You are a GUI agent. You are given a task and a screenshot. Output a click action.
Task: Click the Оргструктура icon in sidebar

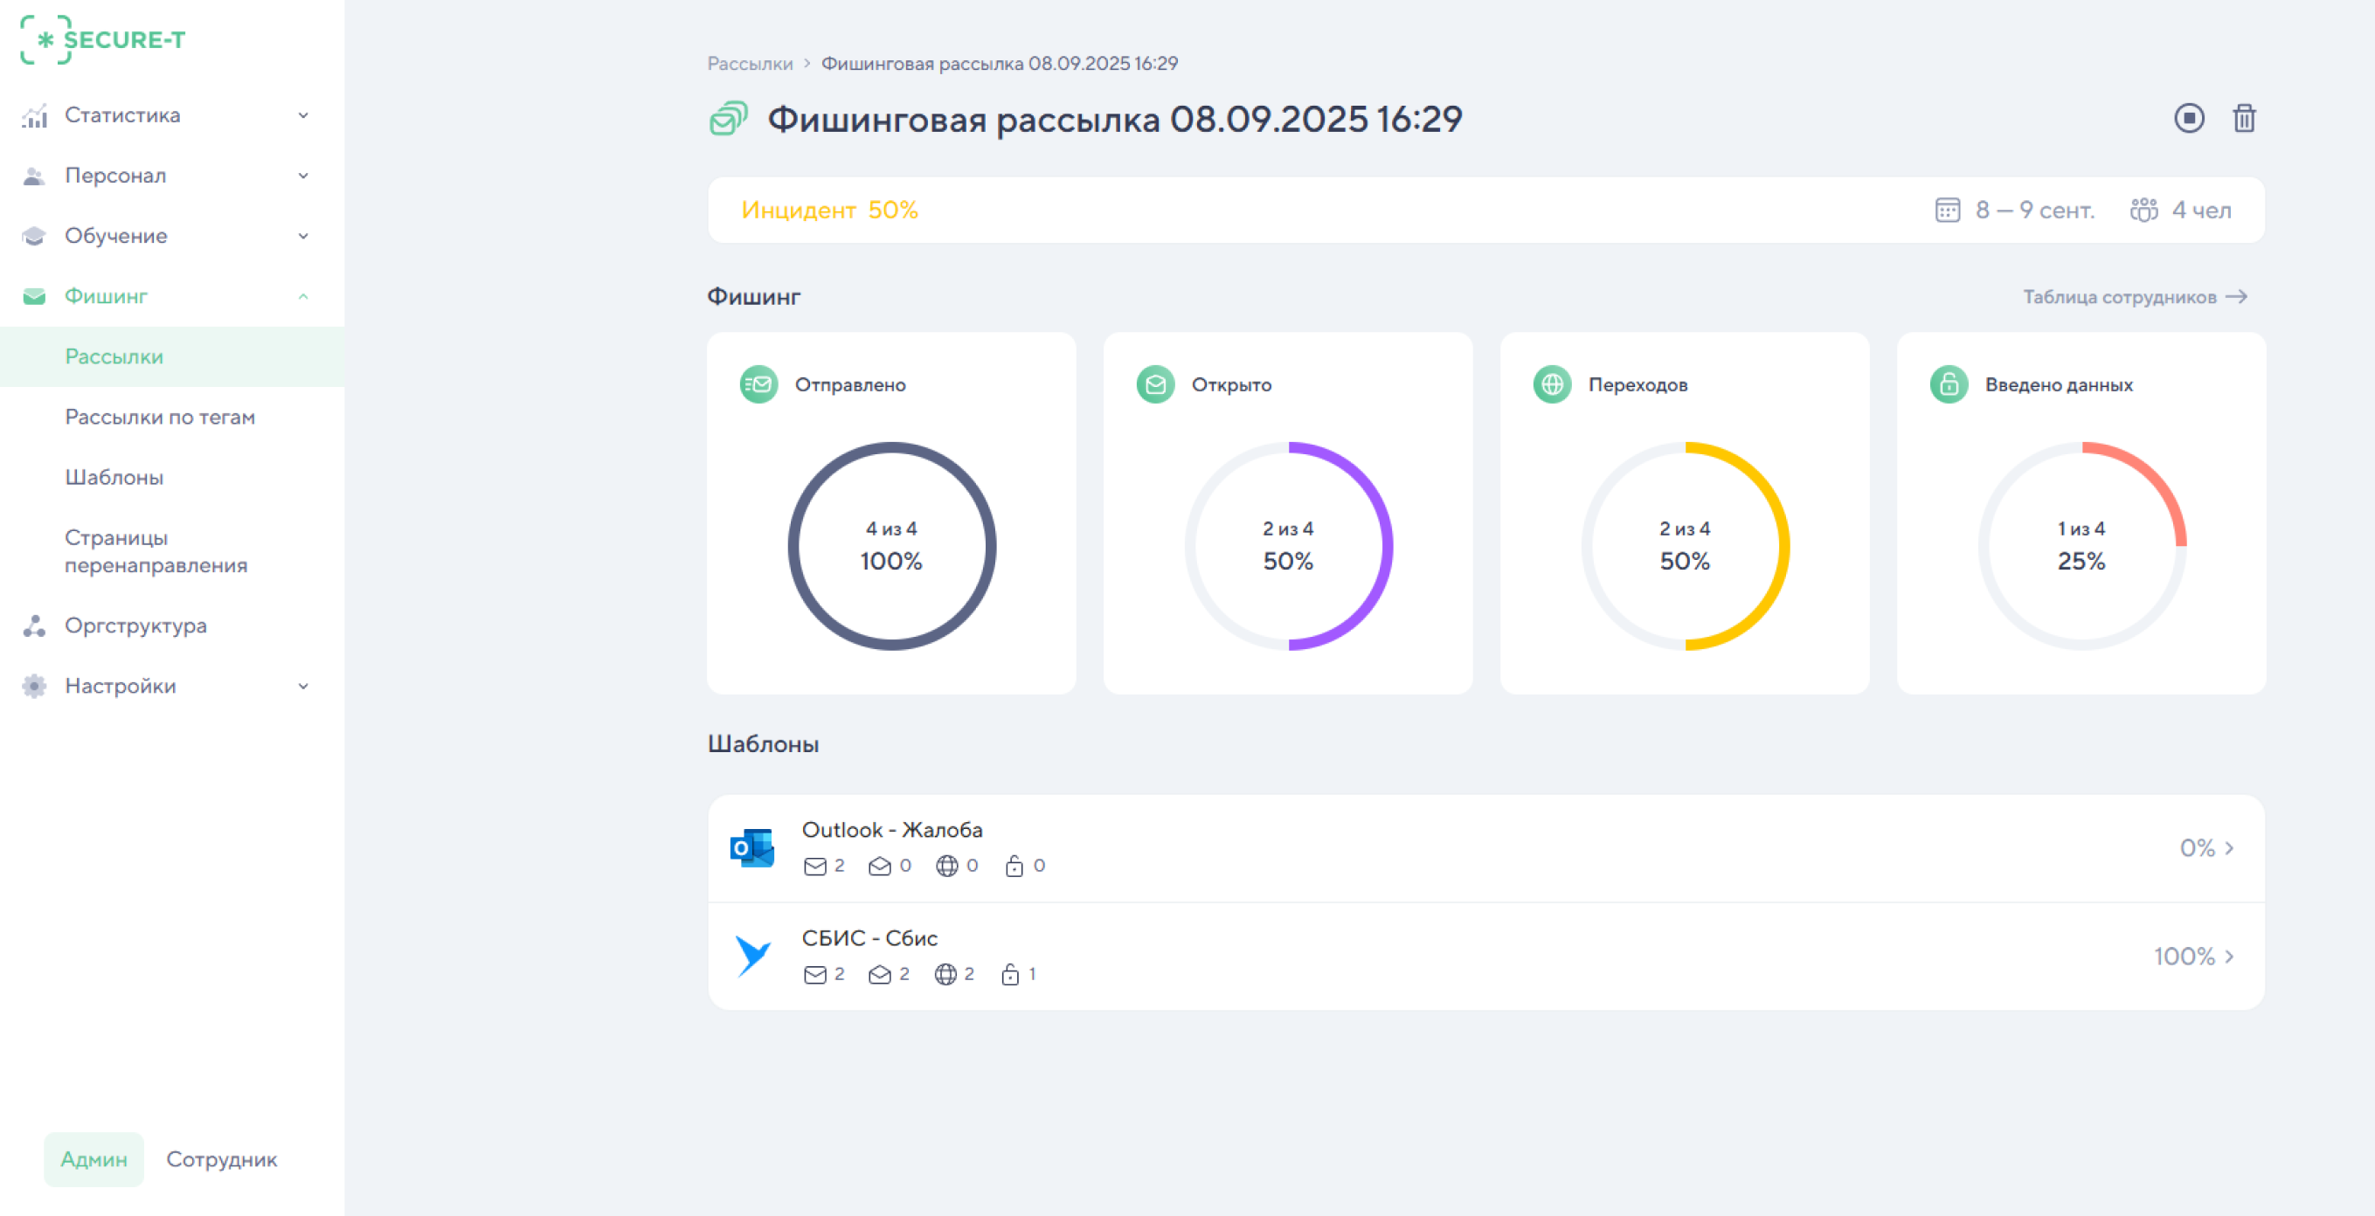click(x=33, y=626)
